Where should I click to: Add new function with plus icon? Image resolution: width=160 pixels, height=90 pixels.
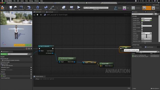tap(31, 70)
